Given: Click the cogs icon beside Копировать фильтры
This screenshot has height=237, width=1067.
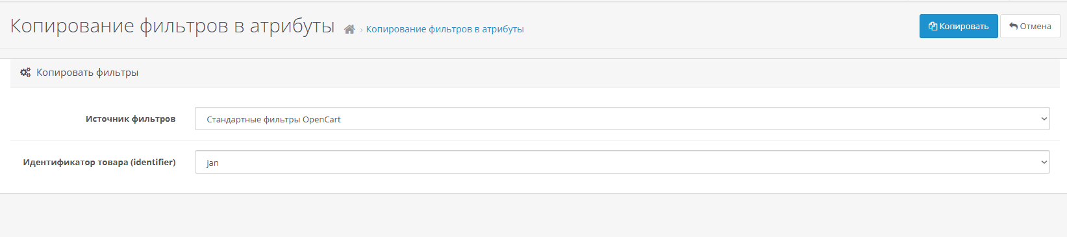Looking at the screenshot, I should 25,73.
